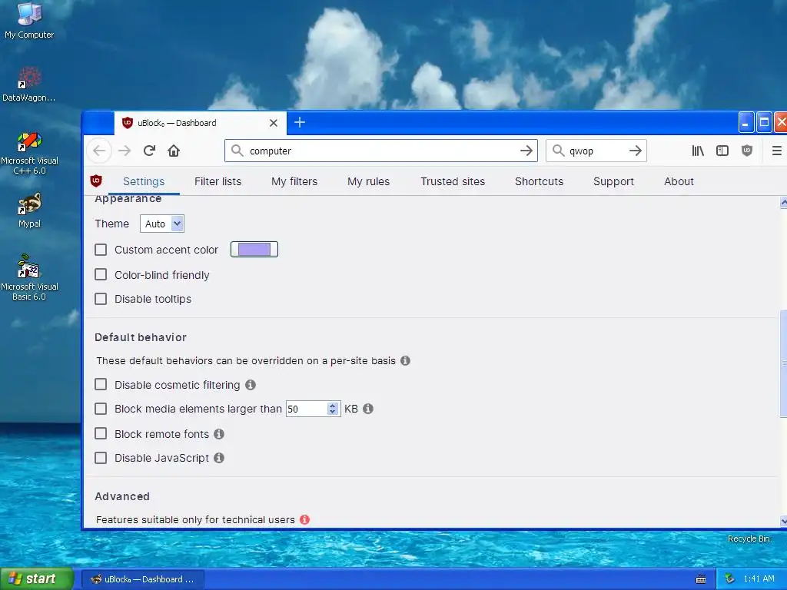This screenshot has height=590, width=787.
Task: Enable Custom accent color checkbox
Action: [x=101, y=250]
